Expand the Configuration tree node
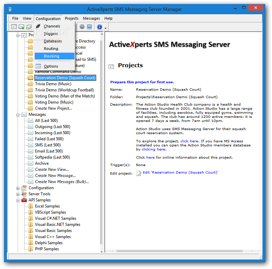This screenshot has width=272, height=269. 18,188
